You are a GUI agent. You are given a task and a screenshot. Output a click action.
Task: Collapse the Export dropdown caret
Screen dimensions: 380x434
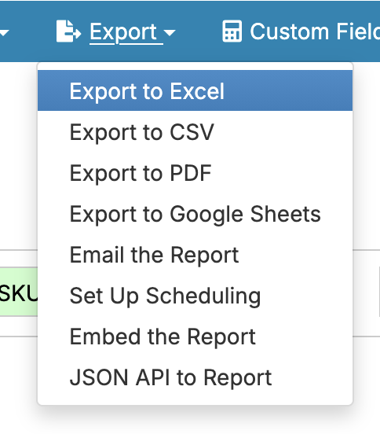170,33
